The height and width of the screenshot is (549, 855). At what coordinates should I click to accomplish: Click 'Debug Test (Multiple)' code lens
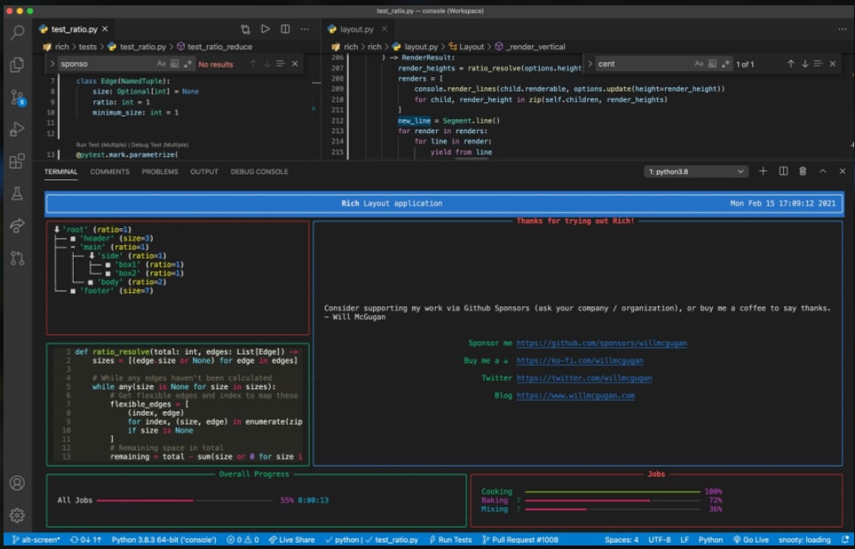click(x=160, y=145)
